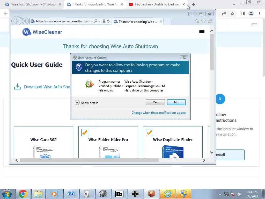265x199 pixels.
Task: Uncheck the Wise Folder Hider Pro checkbox
Action: 85,132
